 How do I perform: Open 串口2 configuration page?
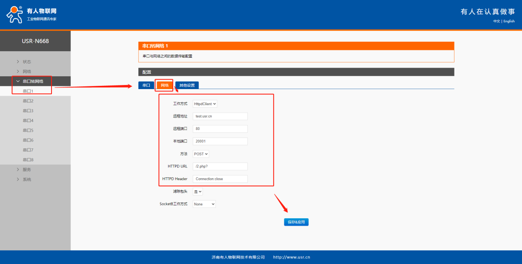coord(28,101)
